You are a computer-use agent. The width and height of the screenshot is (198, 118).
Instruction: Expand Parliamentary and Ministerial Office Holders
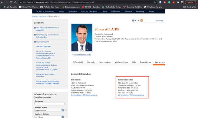(35, 35)
